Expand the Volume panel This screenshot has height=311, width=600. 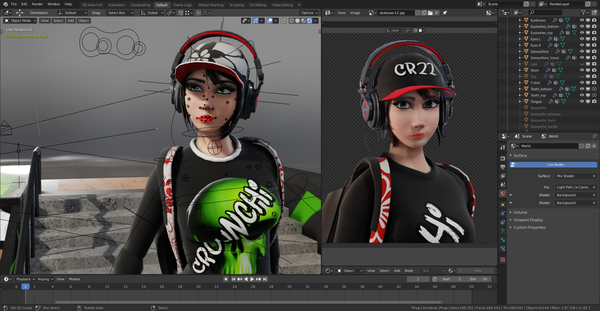520,212
